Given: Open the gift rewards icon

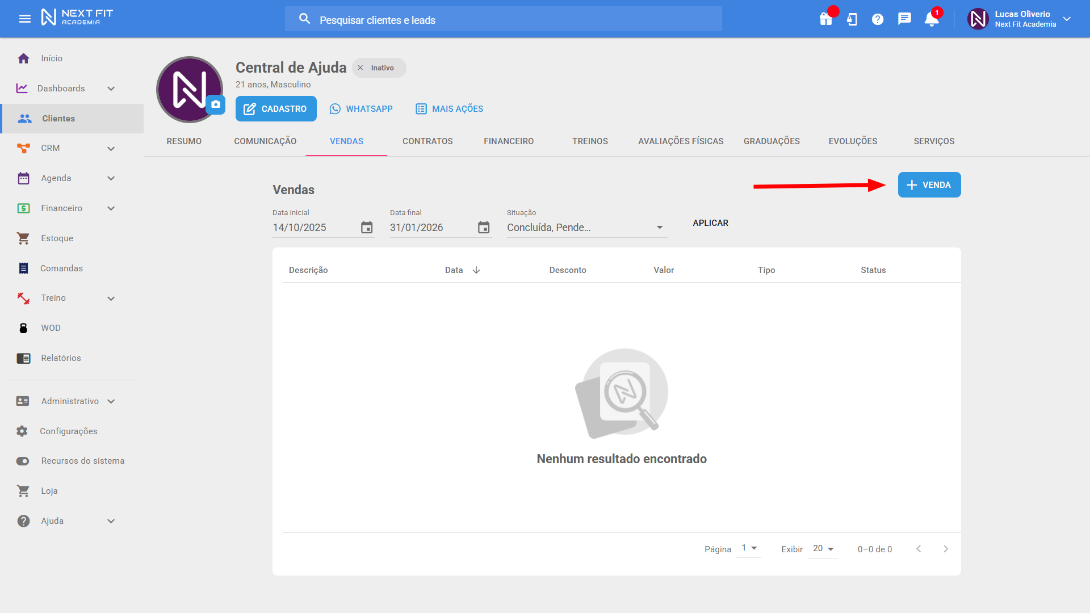Looking at the screenshot, I should click(826, 19).
